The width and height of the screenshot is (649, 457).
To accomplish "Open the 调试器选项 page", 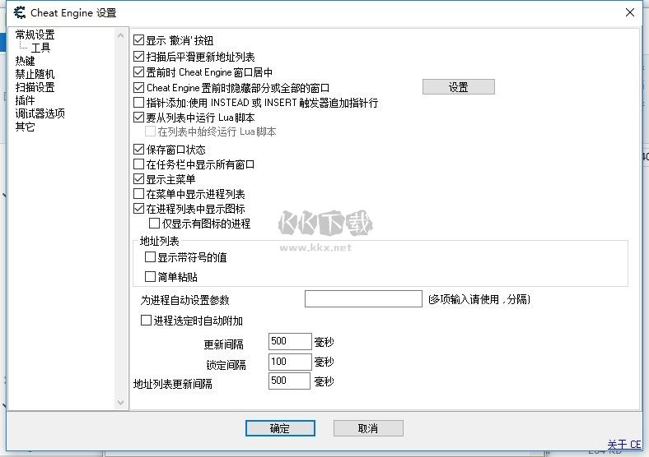I will pyautogui.click(x=40, y=113).
